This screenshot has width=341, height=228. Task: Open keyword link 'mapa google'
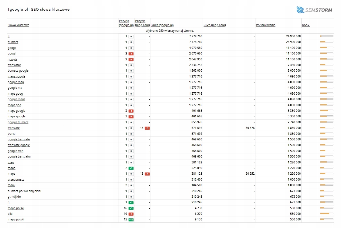point(17,117)
